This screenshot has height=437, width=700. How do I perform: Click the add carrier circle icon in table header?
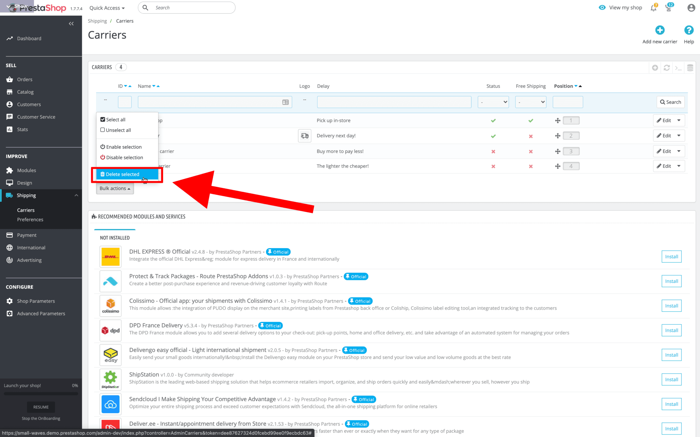click(655, 68)
